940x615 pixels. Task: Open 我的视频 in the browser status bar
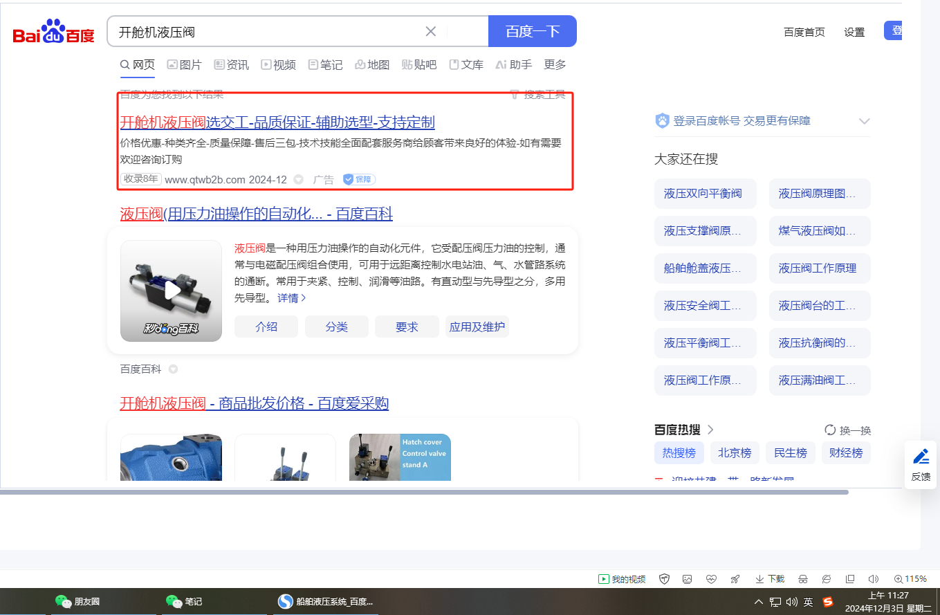(622, 579)
